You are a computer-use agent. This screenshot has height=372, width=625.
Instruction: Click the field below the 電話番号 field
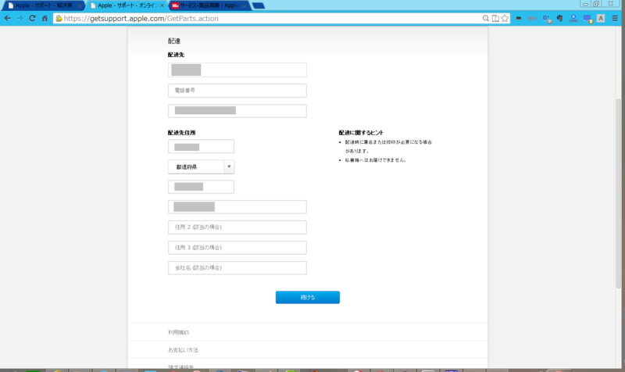click(237, 111)
